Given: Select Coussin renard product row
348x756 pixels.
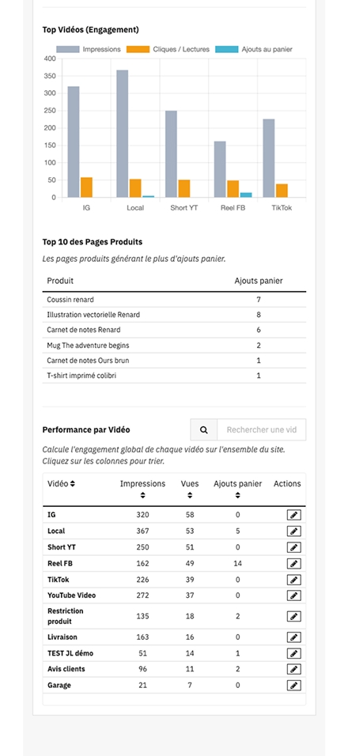Looking at the screenshot, I should pyautogui.click(x=174, y=300).
